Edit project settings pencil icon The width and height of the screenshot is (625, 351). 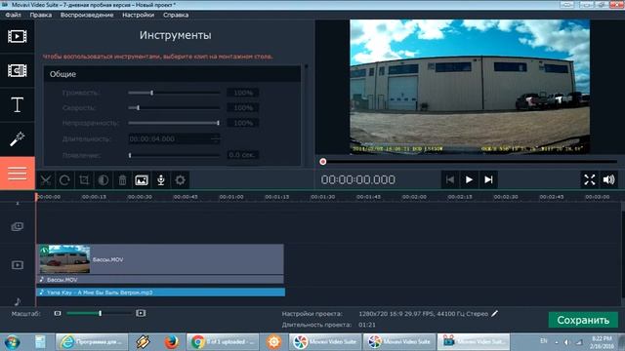tap(495, 314)
